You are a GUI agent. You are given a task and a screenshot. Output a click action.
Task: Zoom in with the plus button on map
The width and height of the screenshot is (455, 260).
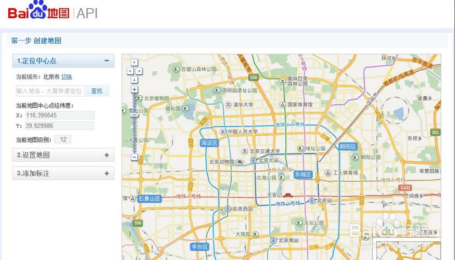(x=134, y=89)
